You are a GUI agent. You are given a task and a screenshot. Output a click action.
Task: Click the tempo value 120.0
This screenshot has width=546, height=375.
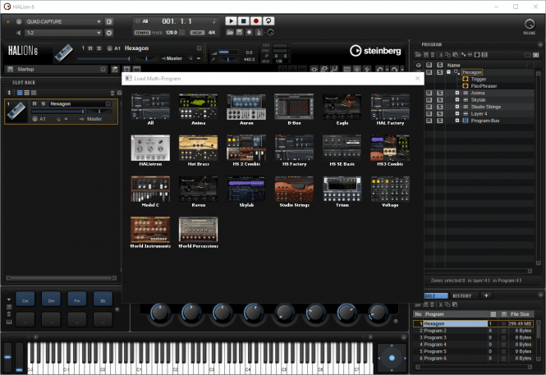(x=172, y=33)
